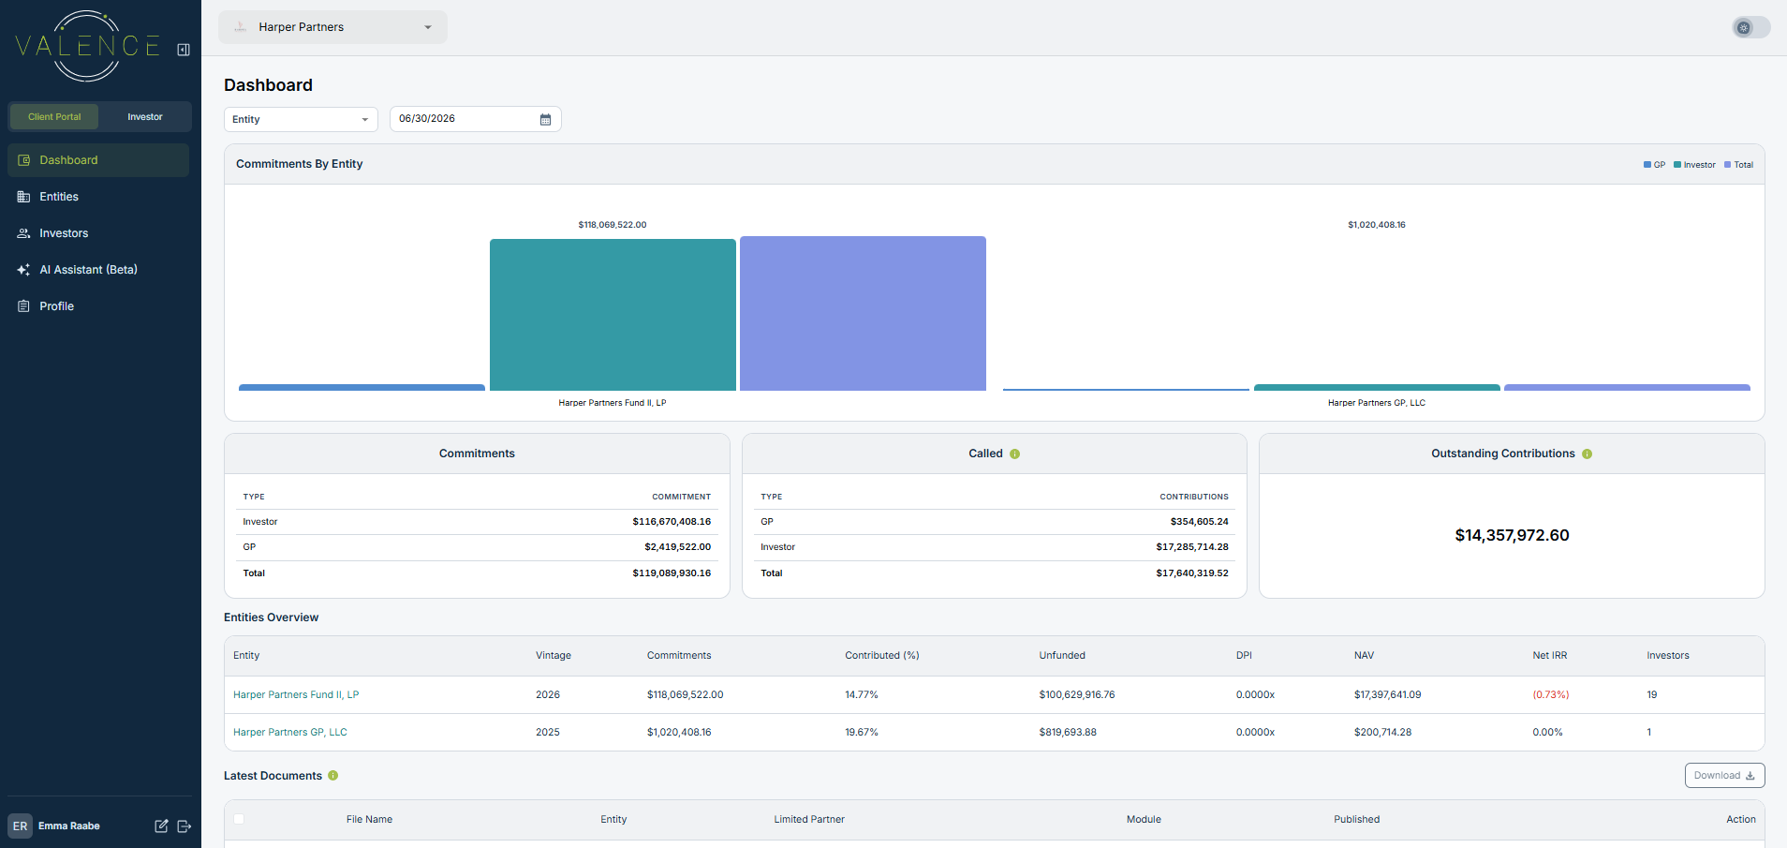Image resolution: width=1787 pixels, height=848 pixels.
Task: Open the calendar date picker icon
Action: (545, 119)
